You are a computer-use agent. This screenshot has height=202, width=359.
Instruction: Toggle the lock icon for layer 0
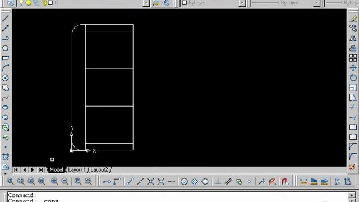coord(44,3)
